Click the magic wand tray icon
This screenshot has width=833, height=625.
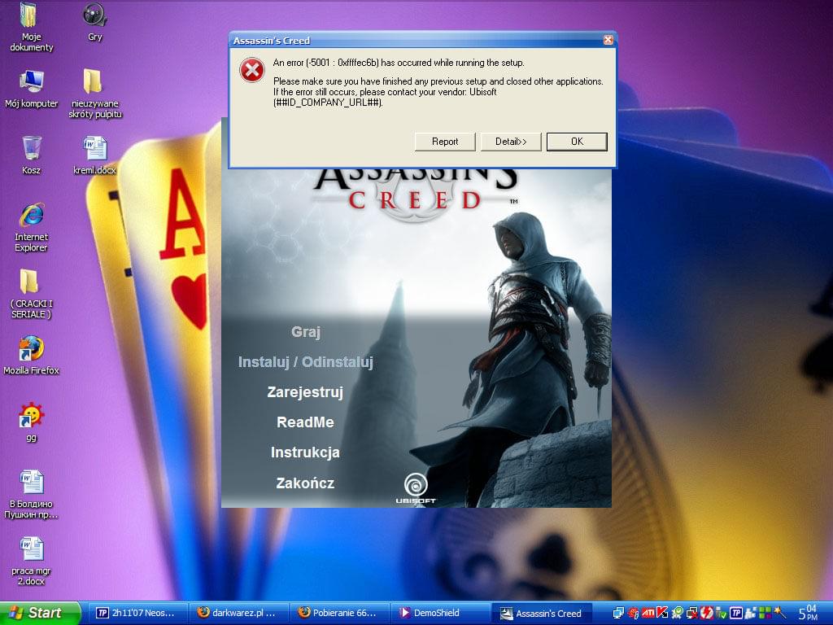click(x=780, y=613)
